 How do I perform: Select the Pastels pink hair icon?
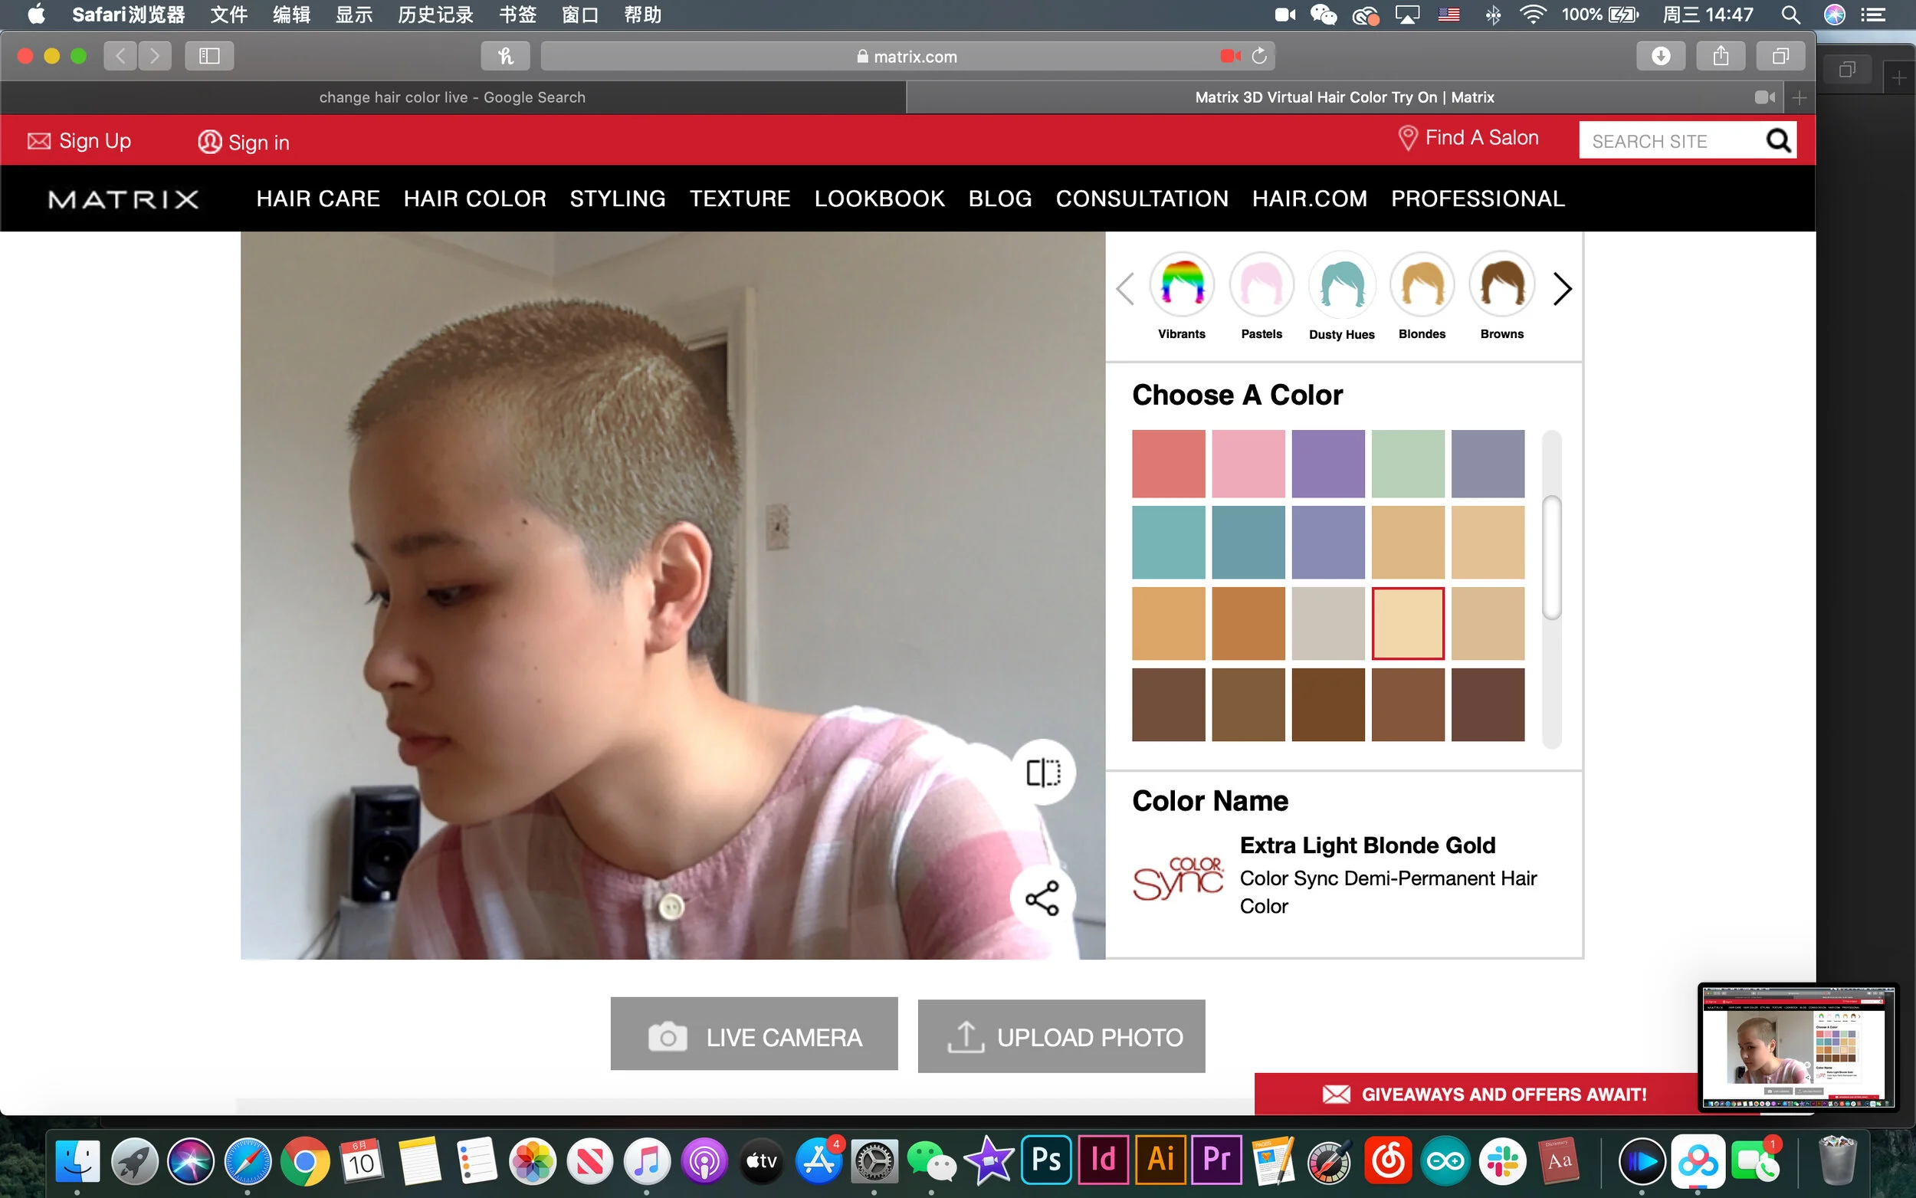point(1261,284)
